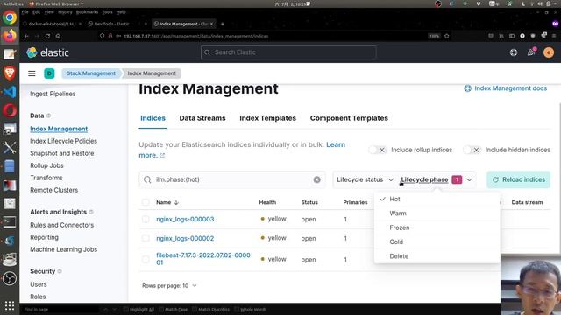Open the Elastic help menu icon

(514, 52)
